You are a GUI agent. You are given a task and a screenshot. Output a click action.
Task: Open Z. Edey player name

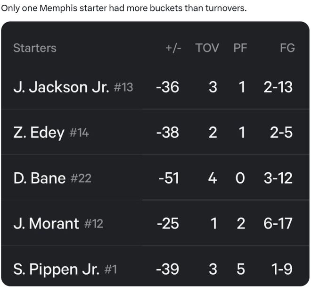pyautogui.click(x=39, y=133)
